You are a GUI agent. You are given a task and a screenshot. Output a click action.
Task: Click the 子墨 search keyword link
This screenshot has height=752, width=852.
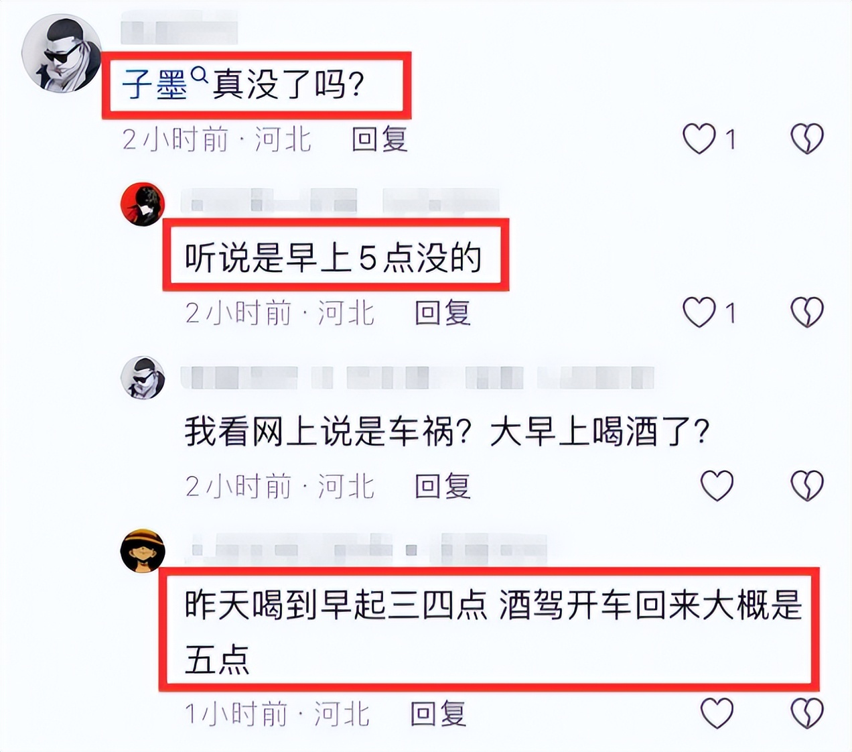(x=155, y=86)
